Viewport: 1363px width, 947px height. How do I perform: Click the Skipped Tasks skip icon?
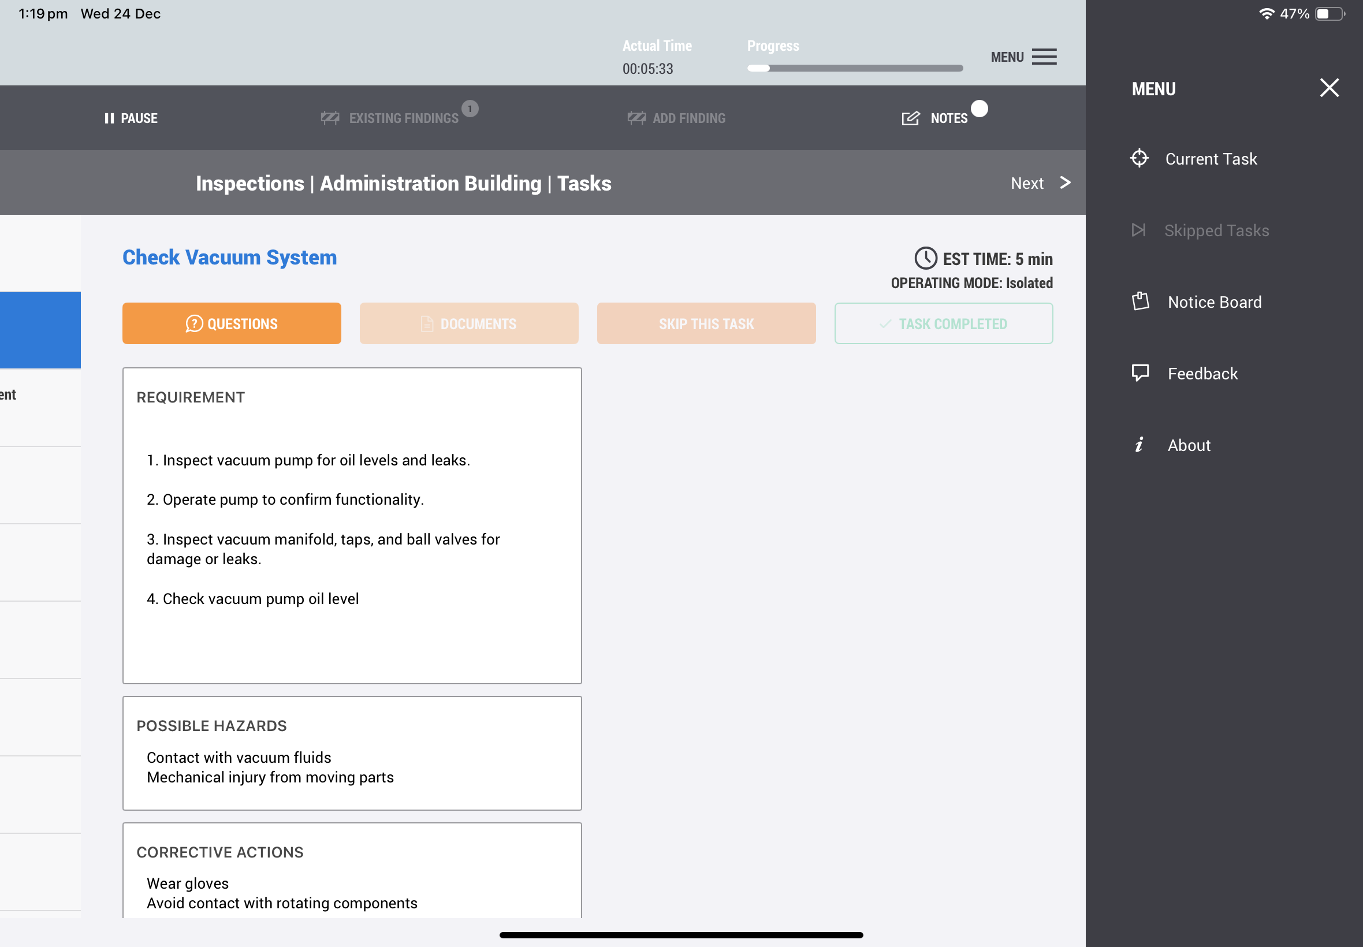(x=1138, y=230)
